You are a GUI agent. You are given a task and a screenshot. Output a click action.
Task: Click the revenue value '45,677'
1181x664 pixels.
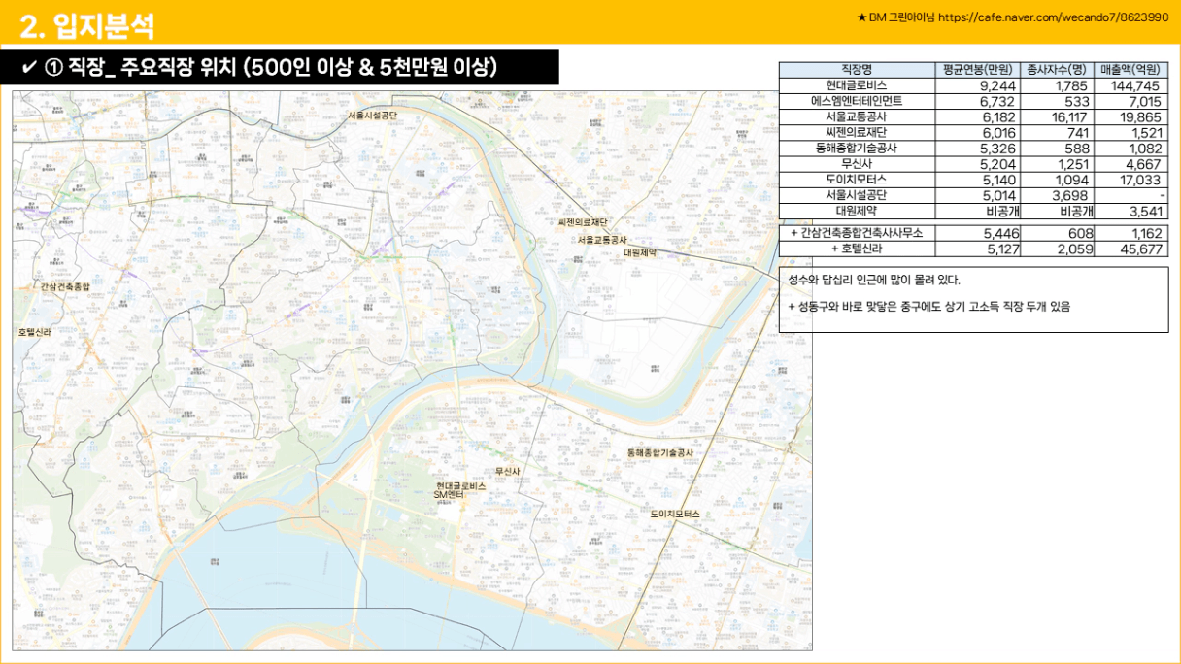point(1140,249)
